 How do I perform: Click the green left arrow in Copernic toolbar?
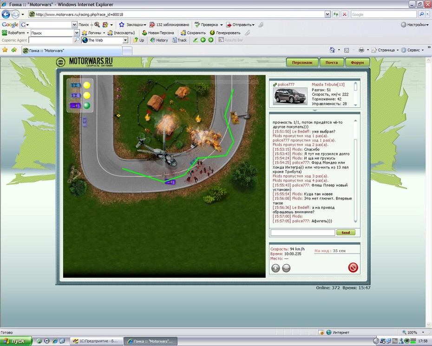click(203, 40)
